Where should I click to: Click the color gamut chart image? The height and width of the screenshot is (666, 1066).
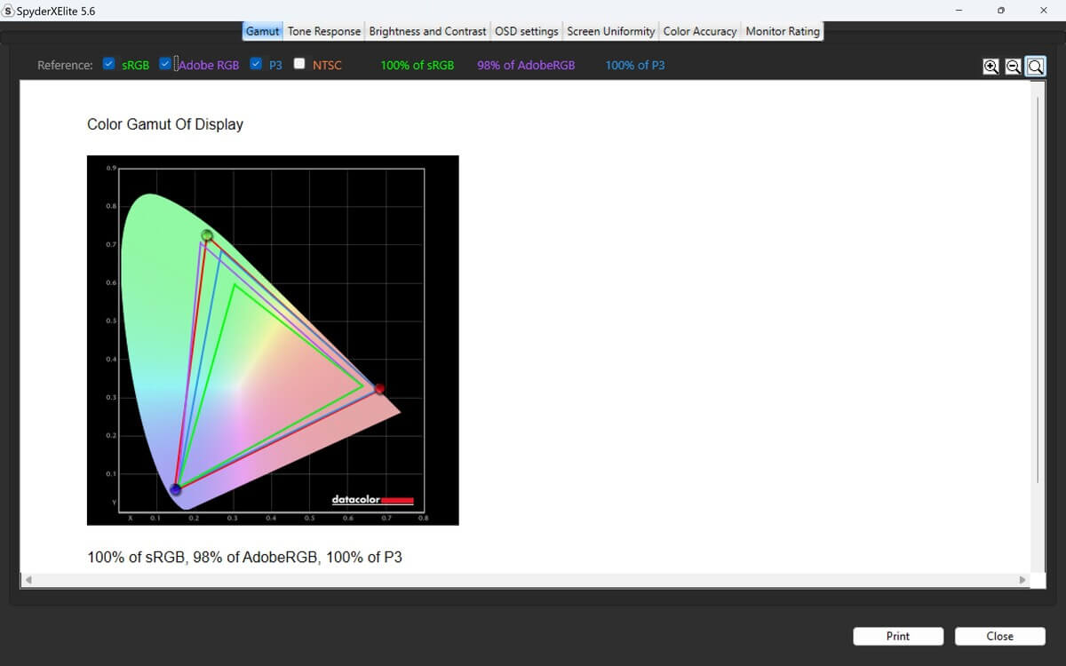273,340
